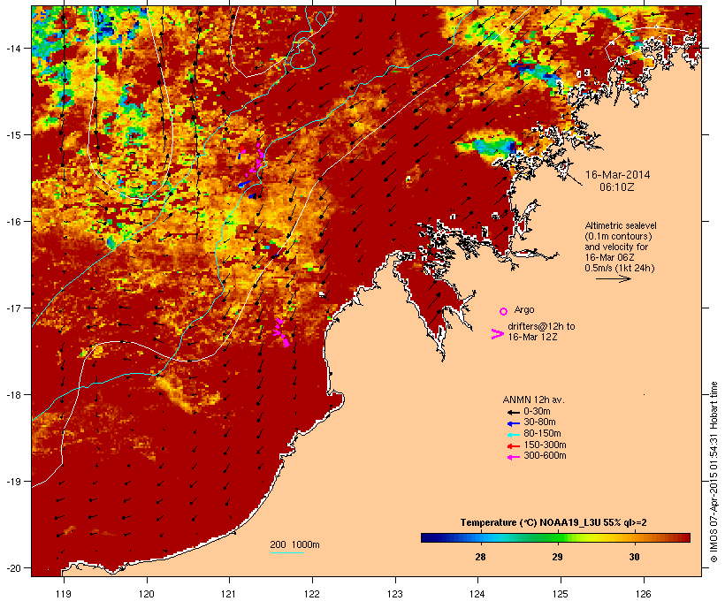725x601 pixels.
Task: Click the 06:10Z time label
Action: [x=617, y=187]
